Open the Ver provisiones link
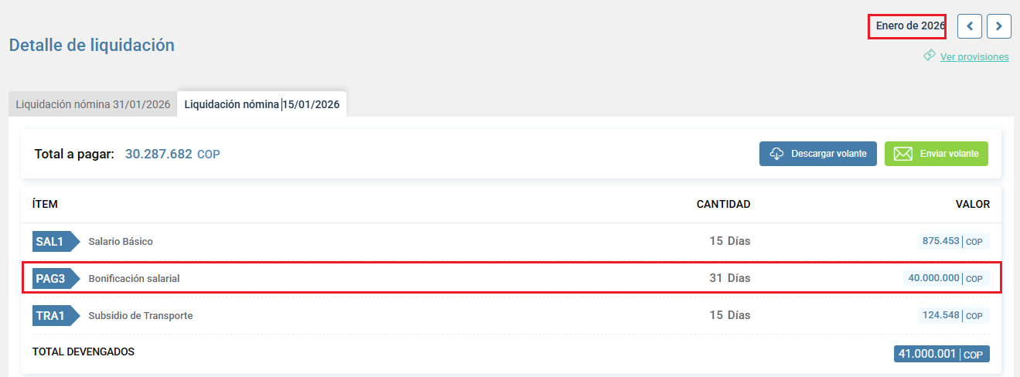Screen dimensions: 1020x377 (974, 56)
